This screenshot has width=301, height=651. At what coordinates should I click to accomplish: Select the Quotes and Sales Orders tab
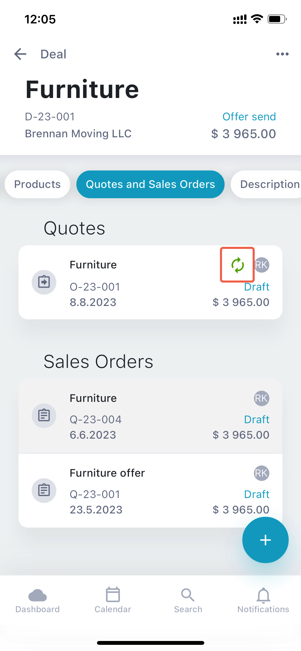click(x=150, y=184)
